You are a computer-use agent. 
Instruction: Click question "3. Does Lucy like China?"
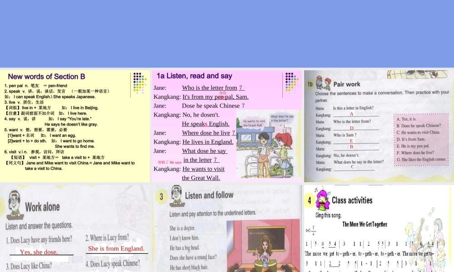point(29,266)
